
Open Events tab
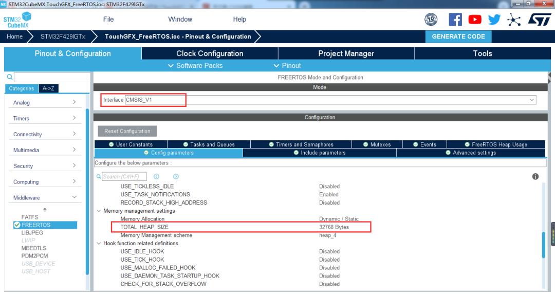424,144
